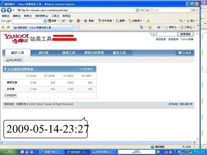
Task: Click the search magnifier beside Google box
Action: point(194,10)
